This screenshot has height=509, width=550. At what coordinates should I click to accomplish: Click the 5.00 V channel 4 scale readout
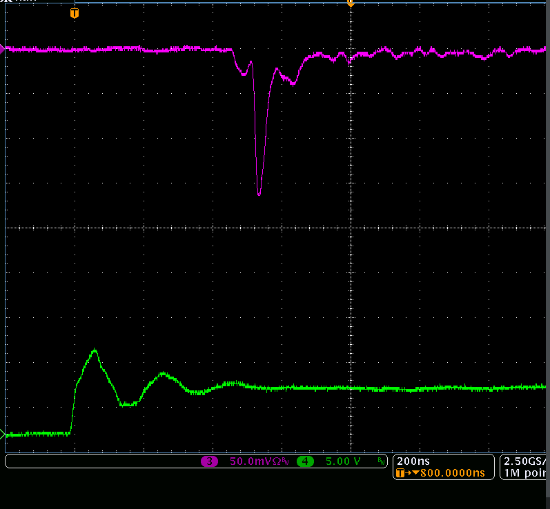tap(343, 461)
